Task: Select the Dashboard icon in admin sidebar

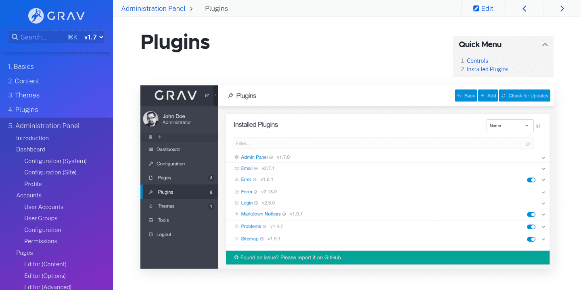Action: click(150, 149)
